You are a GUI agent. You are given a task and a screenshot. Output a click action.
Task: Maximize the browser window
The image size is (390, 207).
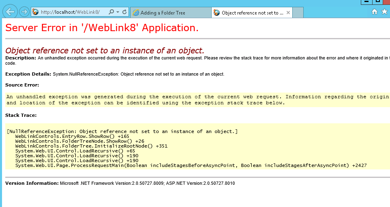(377, 2)
